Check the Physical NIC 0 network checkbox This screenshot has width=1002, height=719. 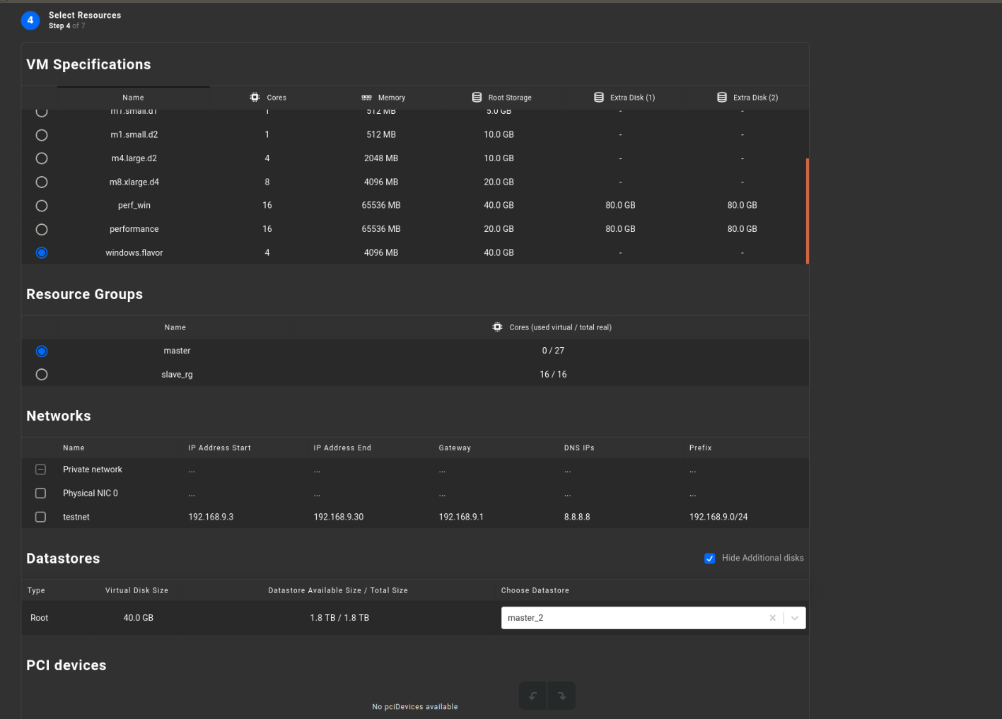pos(40,493)
